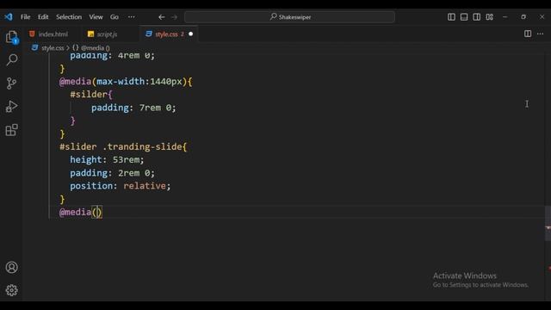
Task: Click the 'padding: 2rem 0;' line
Action: (112, 173)
